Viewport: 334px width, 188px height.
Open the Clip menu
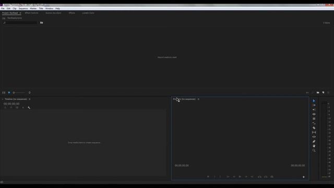click(15, 8)
